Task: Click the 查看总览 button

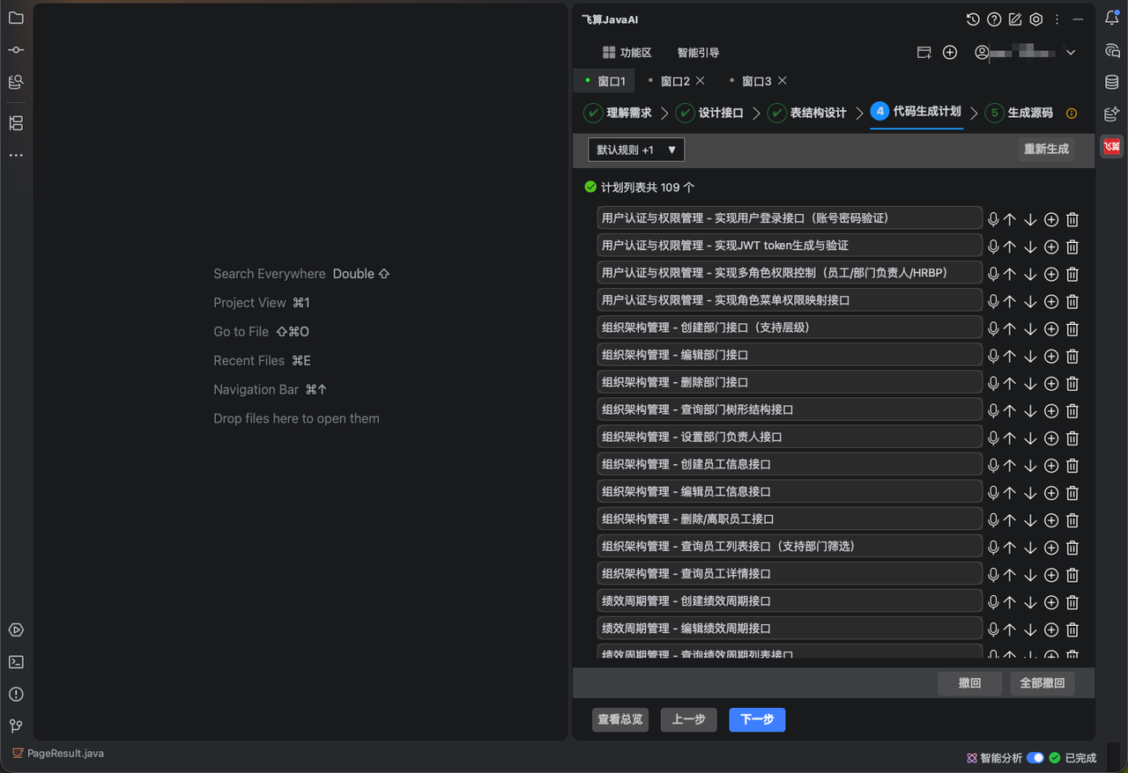Action: tap(620, 720)
